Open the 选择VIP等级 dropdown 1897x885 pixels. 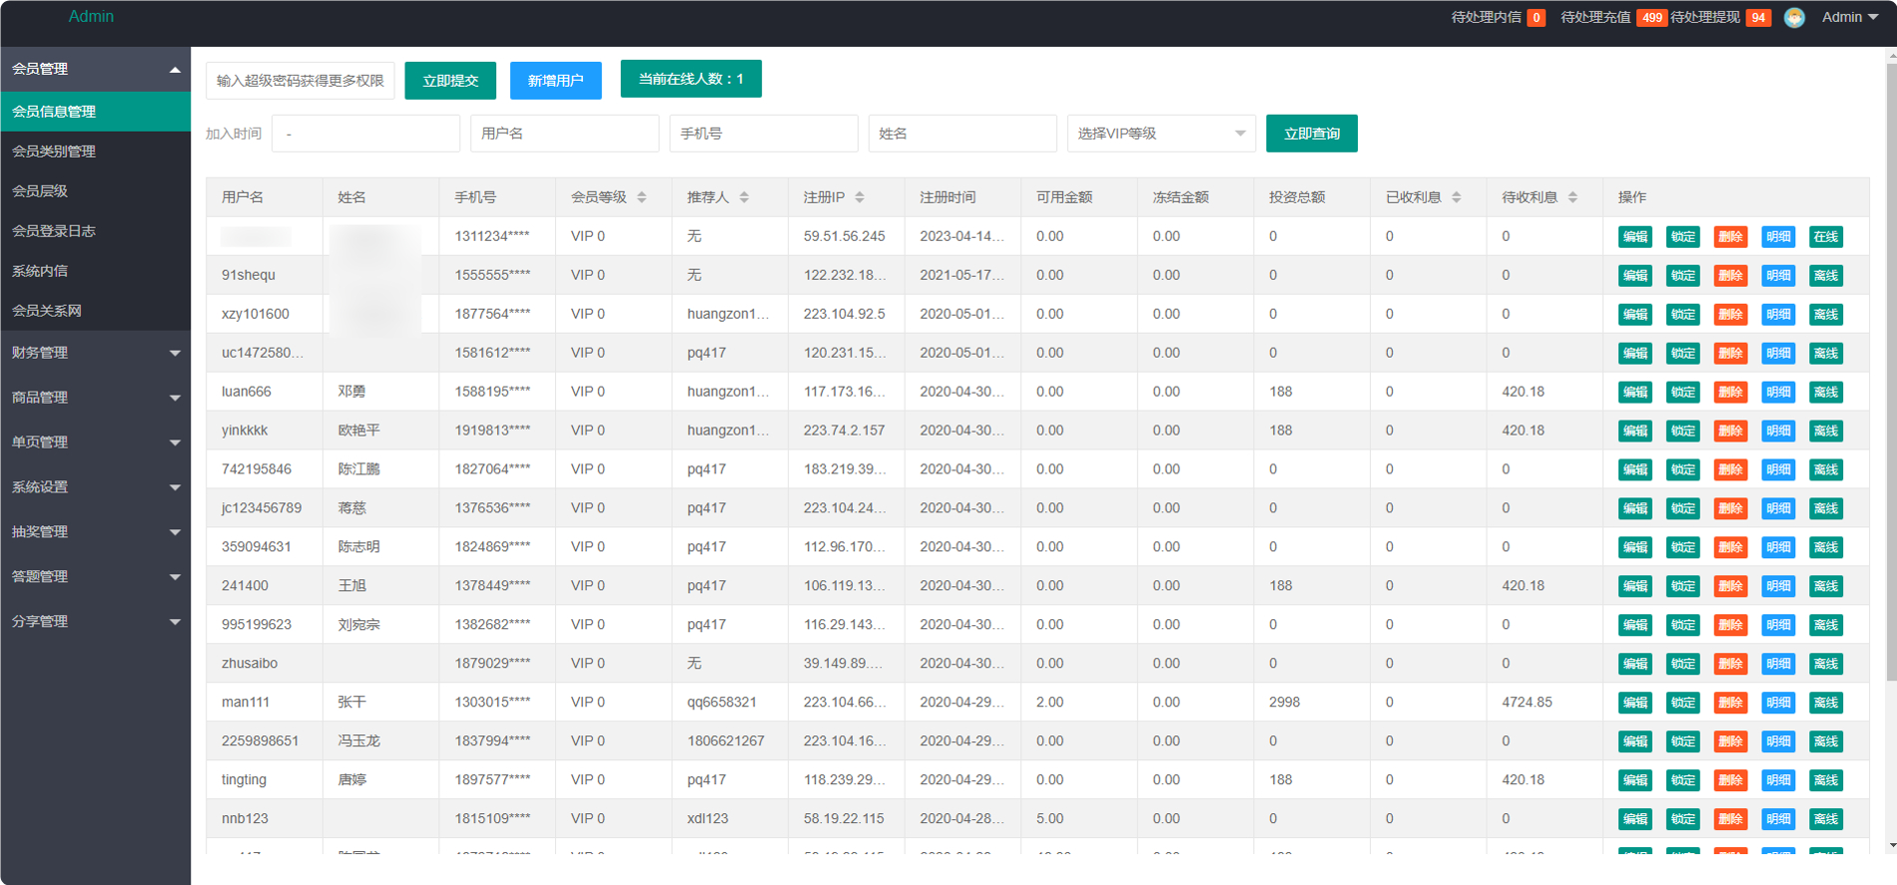[x=1161, y=134]
